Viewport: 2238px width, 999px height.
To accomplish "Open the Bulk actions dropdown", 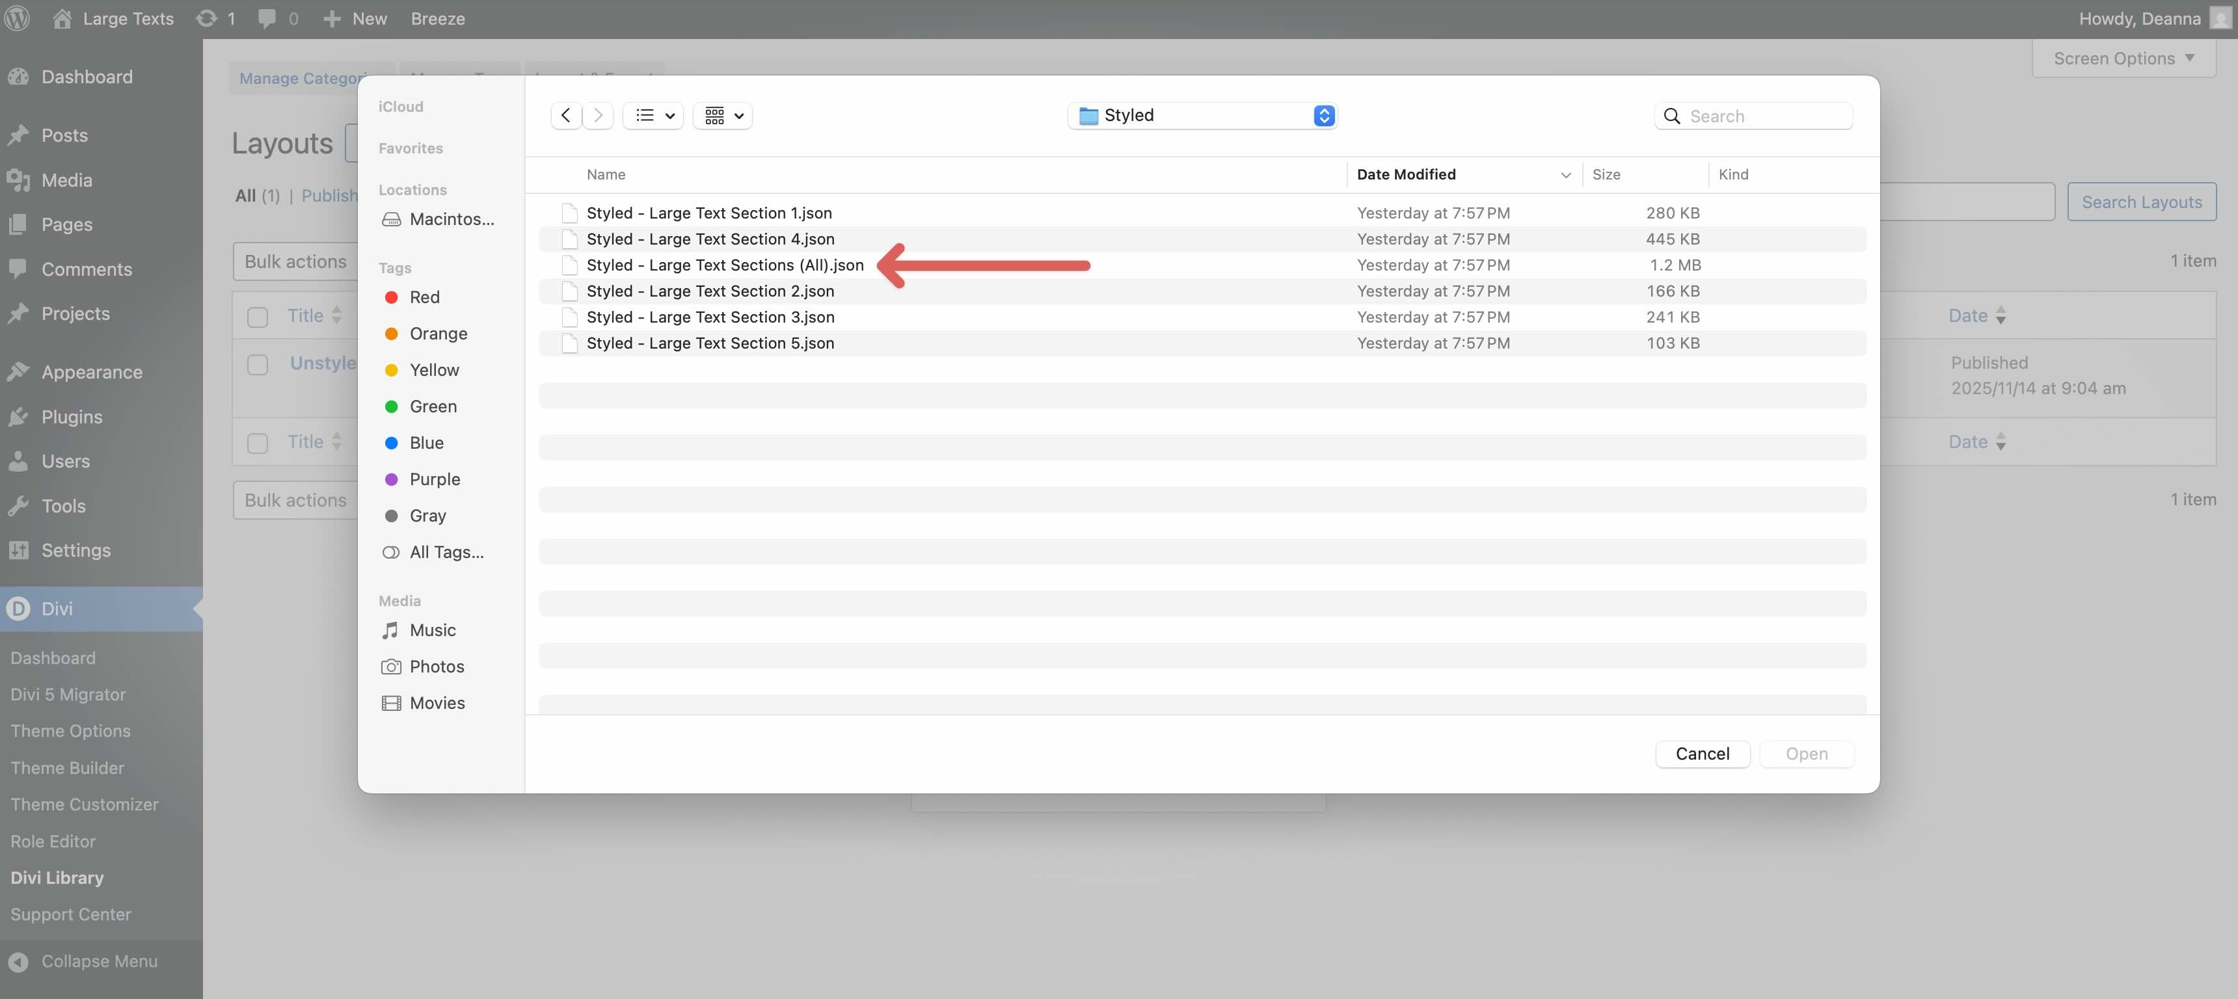I will tap(295, 261).
